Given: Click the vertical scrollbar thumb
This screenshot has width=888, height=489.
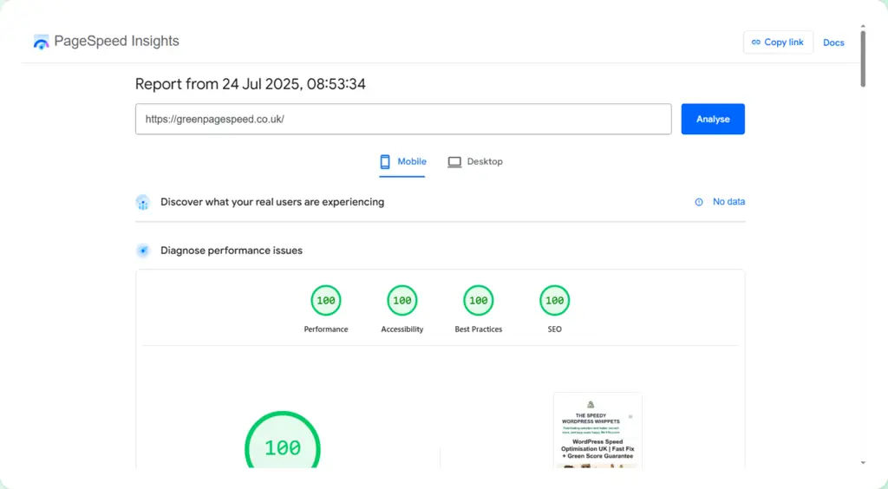Looking at the screenshot, I should [863, 58].
